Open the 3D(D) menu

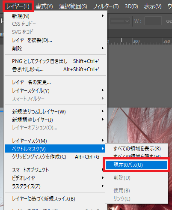click(x=131, y=6)
